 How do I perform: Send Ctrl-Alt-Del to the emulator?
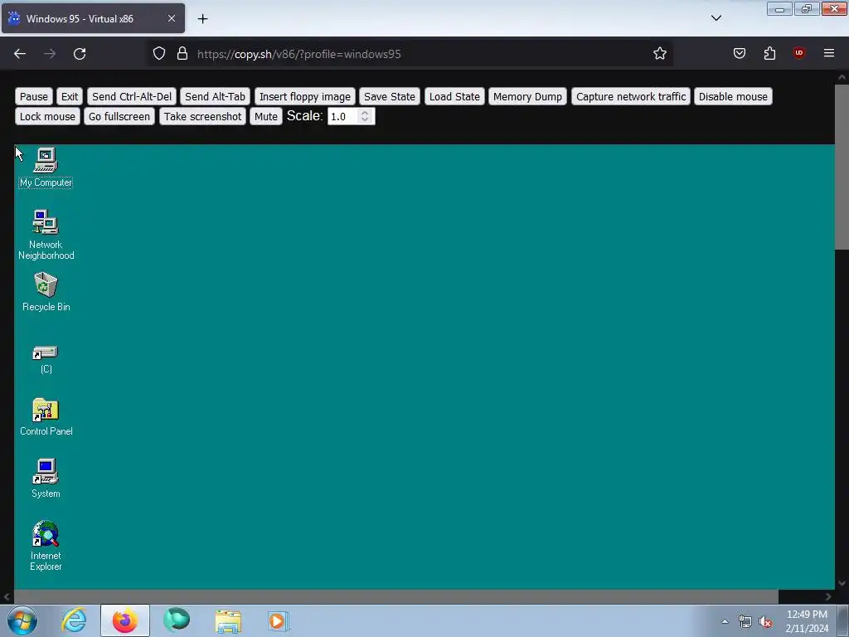[x=132, y=96]
